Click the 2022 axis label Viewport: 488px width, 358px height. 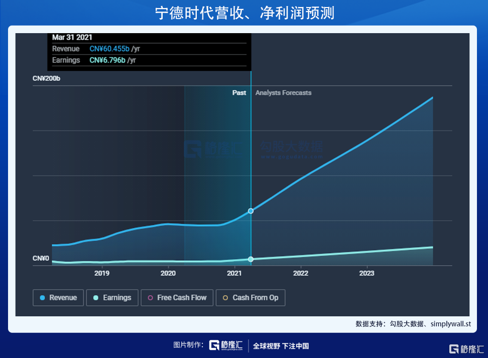(301, 273)
